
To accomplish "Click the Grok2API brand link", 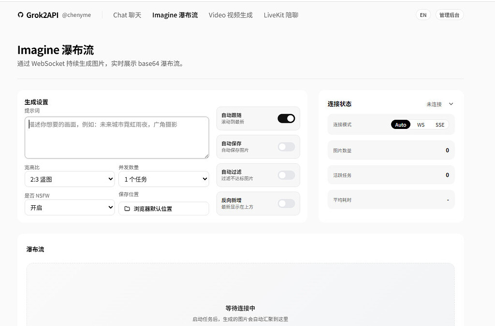I will coord(43,15).
